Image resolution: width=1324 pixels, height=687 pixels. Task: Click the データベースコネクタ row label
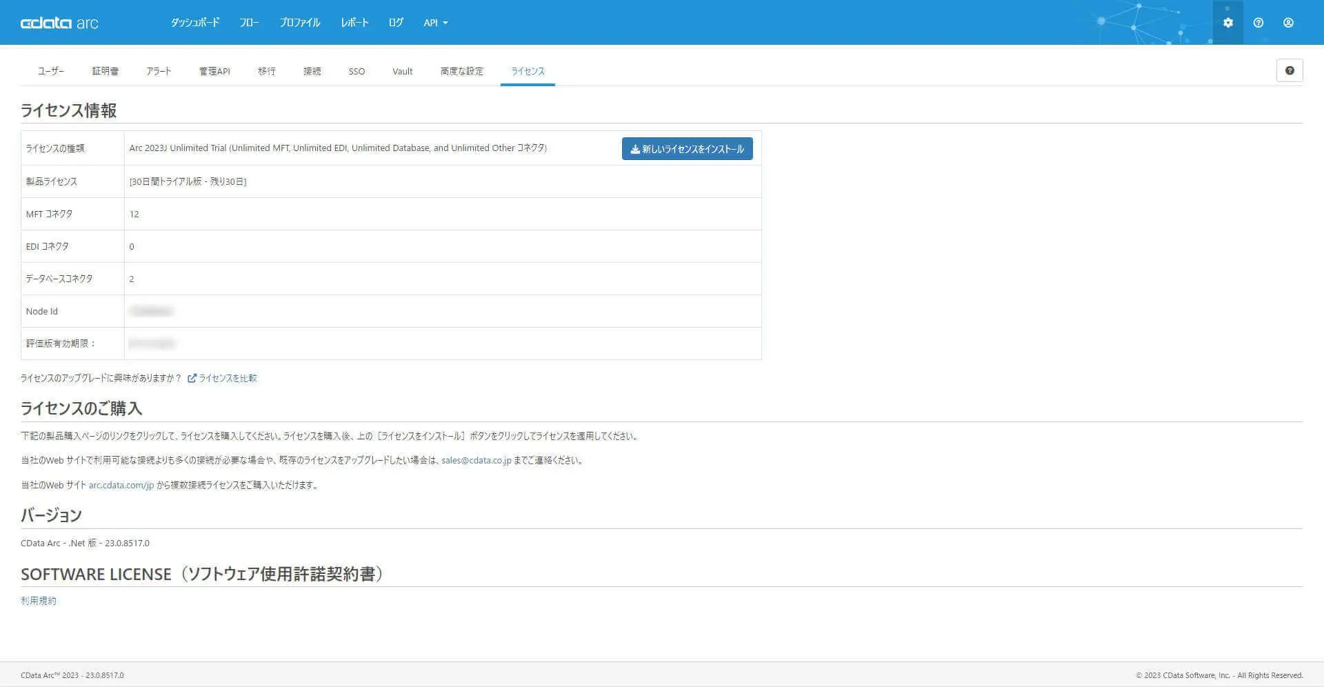pos(59,279)
